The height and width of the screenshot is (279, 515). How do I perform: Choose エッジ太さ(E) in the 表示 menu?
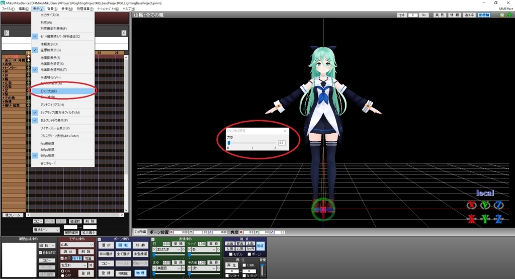pos(63,91)
